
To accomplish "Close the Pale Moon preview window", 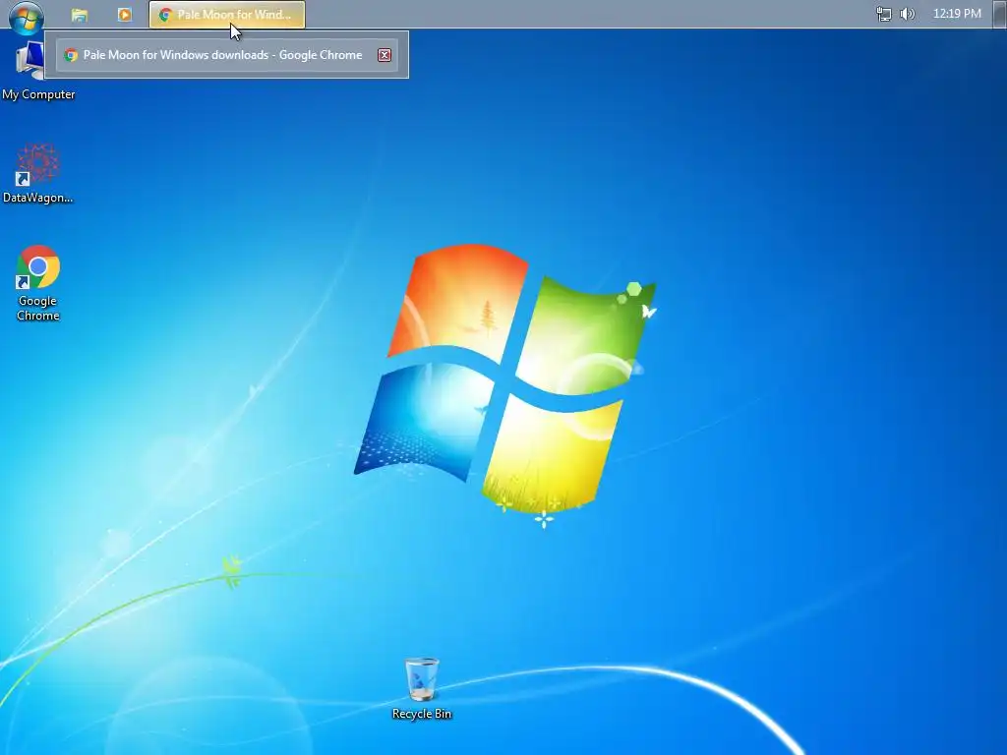I will (x=385, y=55).
